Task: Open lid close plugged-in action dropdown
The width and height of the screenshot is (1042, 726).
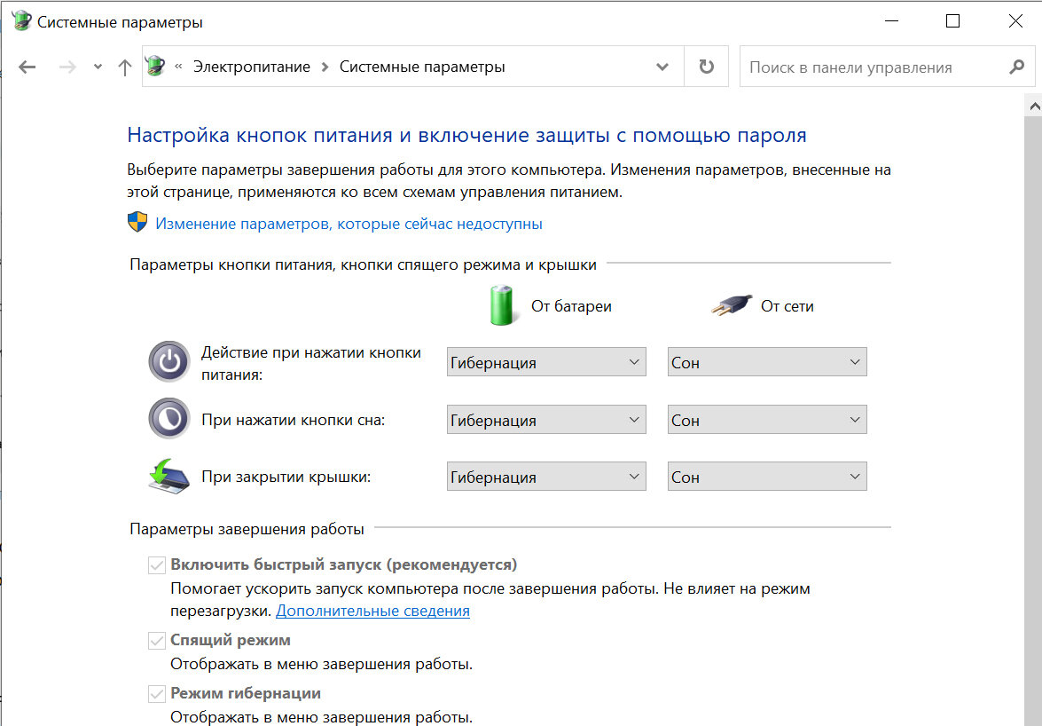Action: click(x=767, y=477)
